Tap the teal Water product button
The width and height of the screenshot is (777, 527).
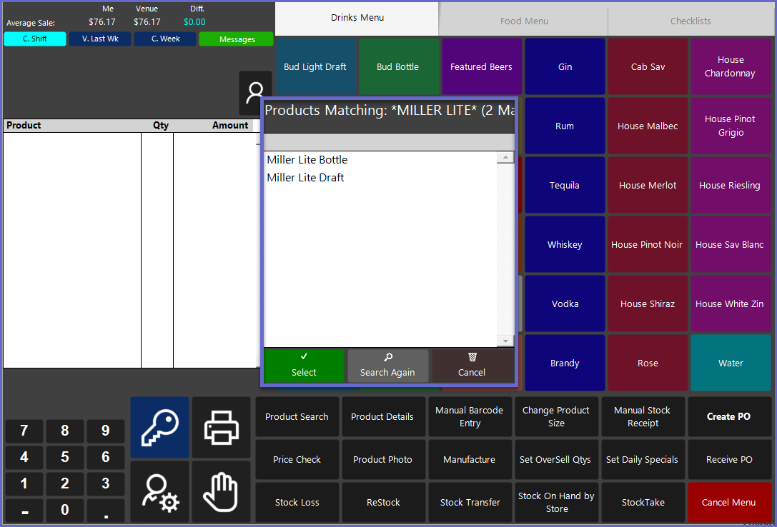[x=731, y=363]
